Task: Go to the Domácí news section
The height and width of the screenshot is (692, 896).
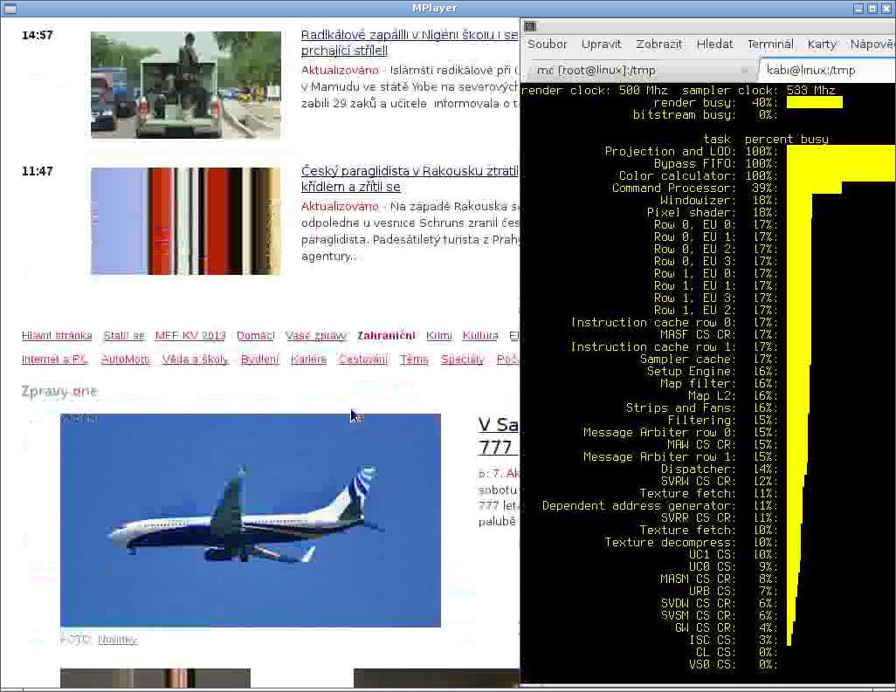Action: 255,336
